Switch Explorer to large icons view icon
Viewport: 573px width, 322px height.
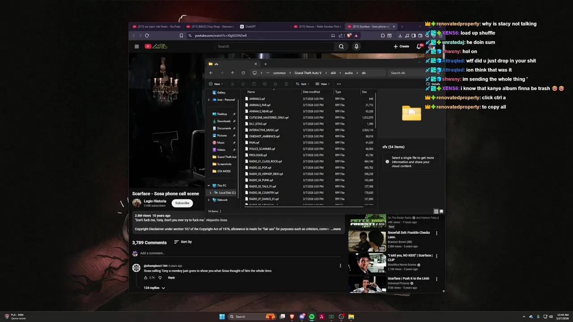tap(441, 211)
